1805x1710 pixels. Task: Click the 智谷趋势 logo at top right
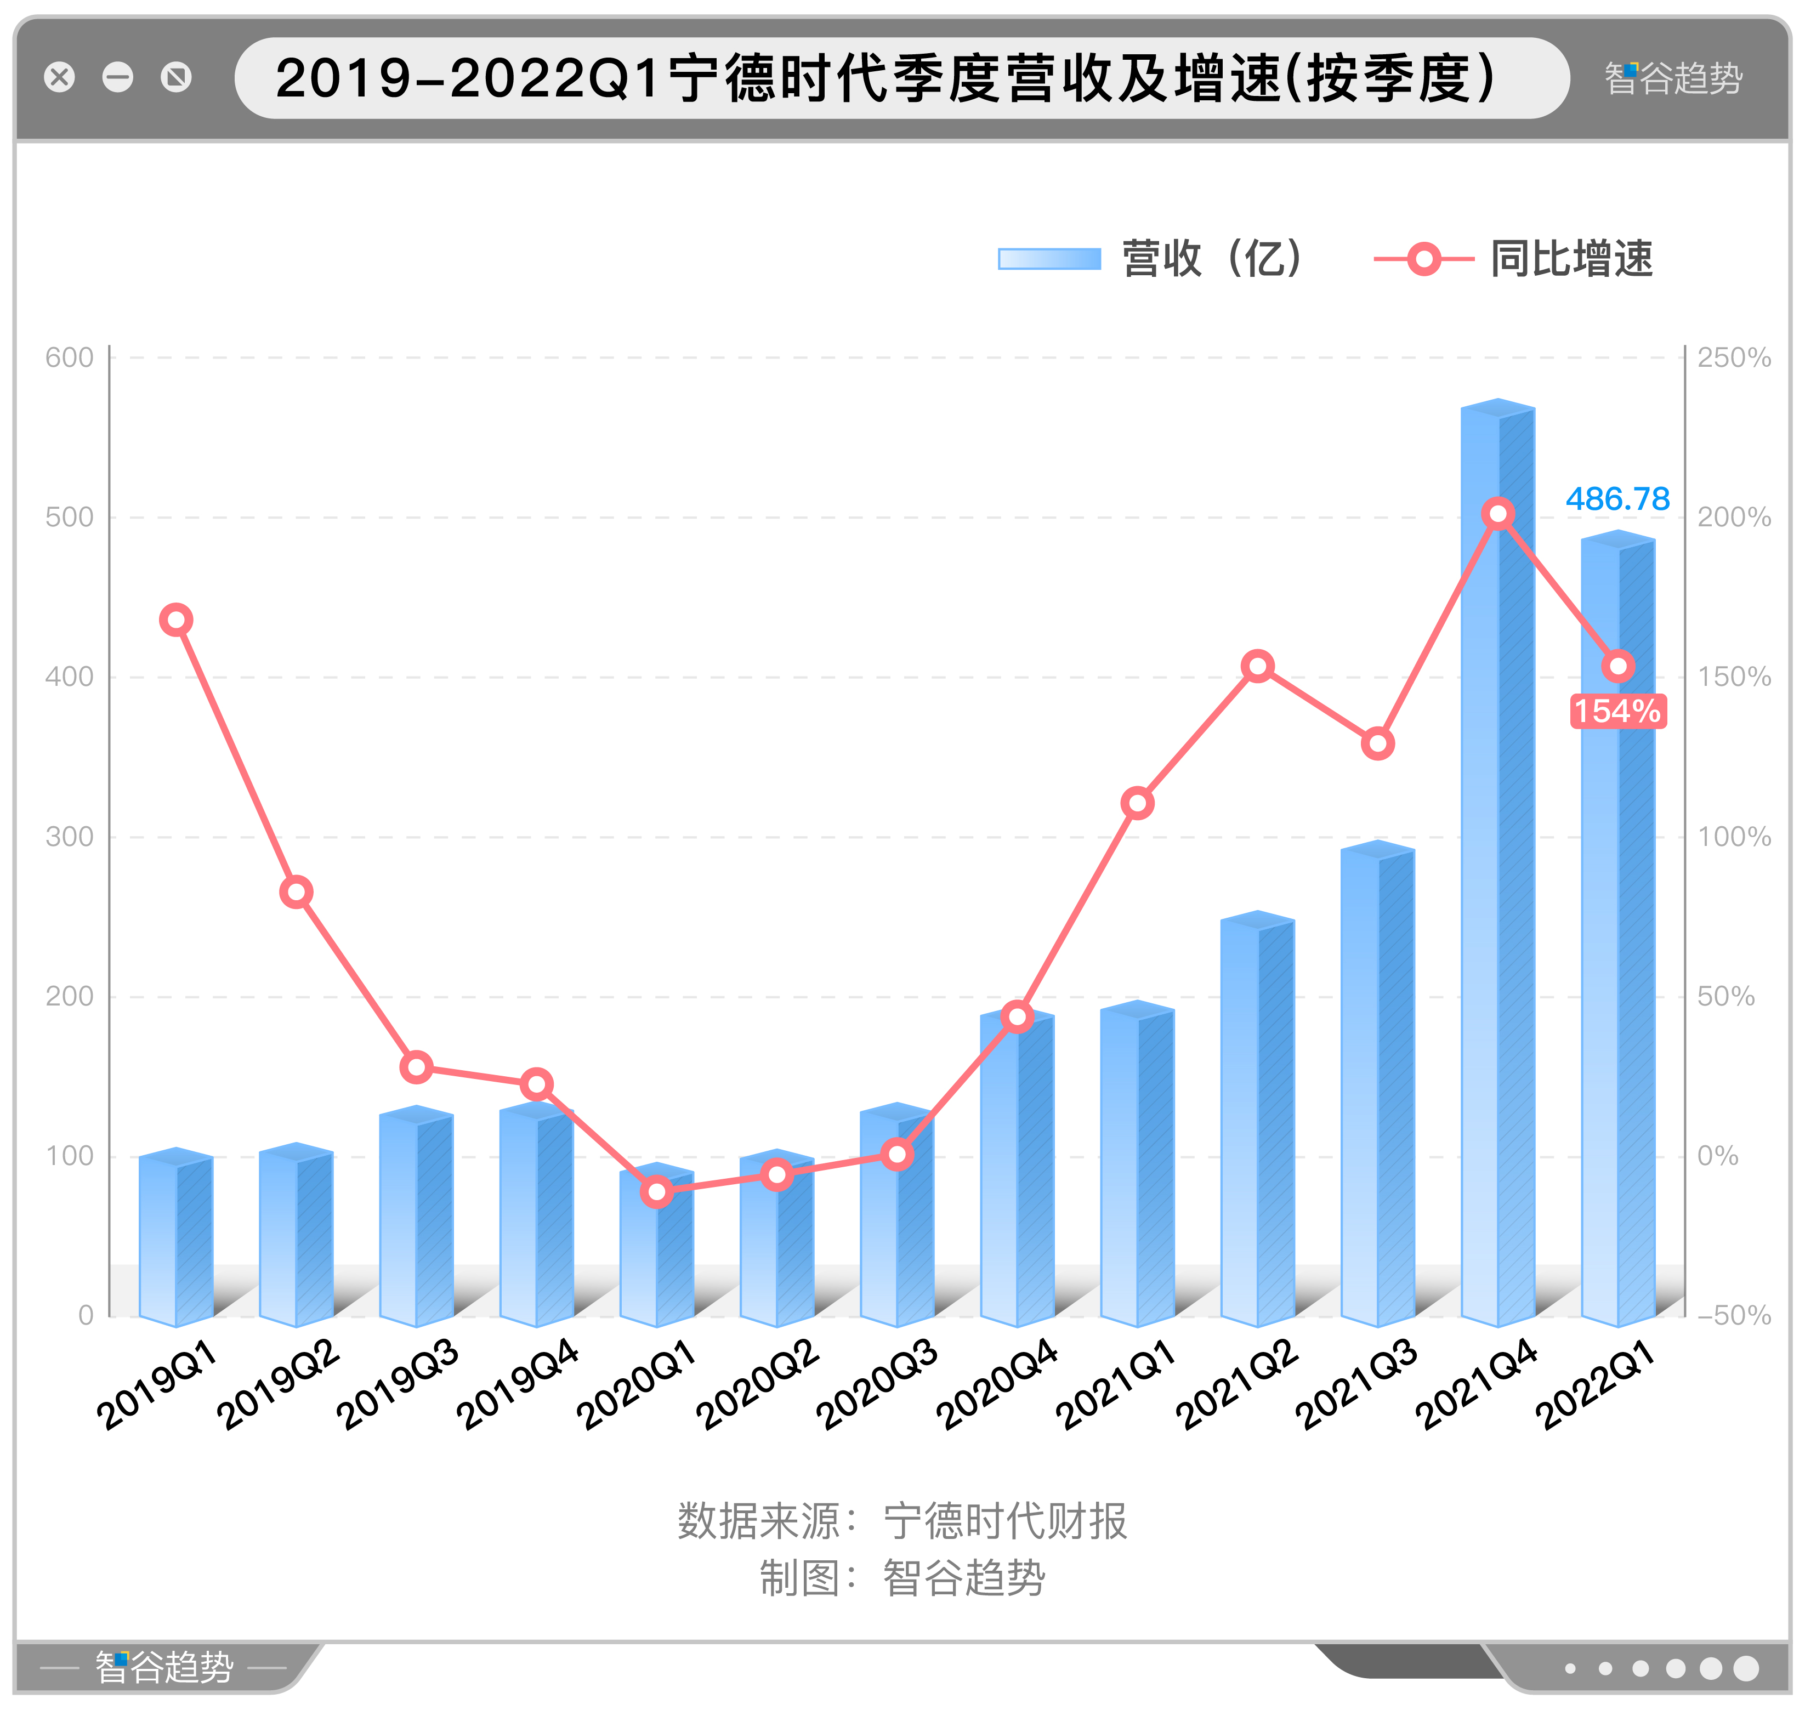pyautogui.click(x=1673, y=78)
